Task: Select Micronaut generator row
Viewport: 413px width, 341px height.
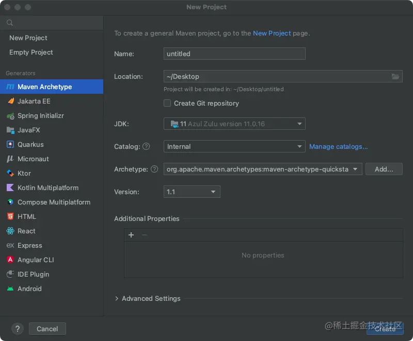Action: tap(52, 159)
